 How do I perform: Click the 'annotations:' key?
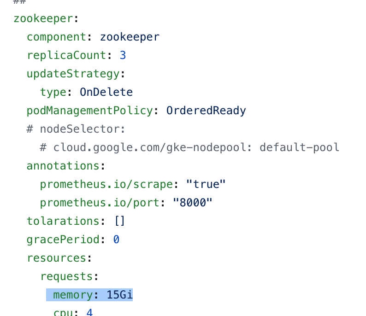click(x=66, y=166)
